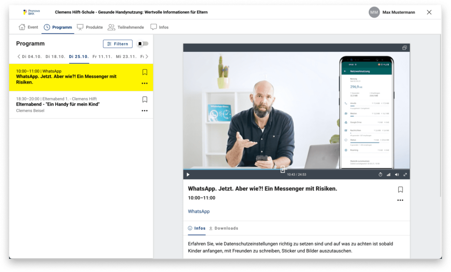451x272 pixels.
Task: Mute the video with the speaker icon
Action: coord(397,175)
